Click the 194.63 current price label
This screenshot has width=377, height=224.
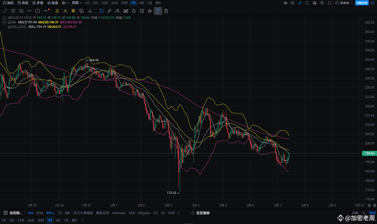[x=369, y=153]
